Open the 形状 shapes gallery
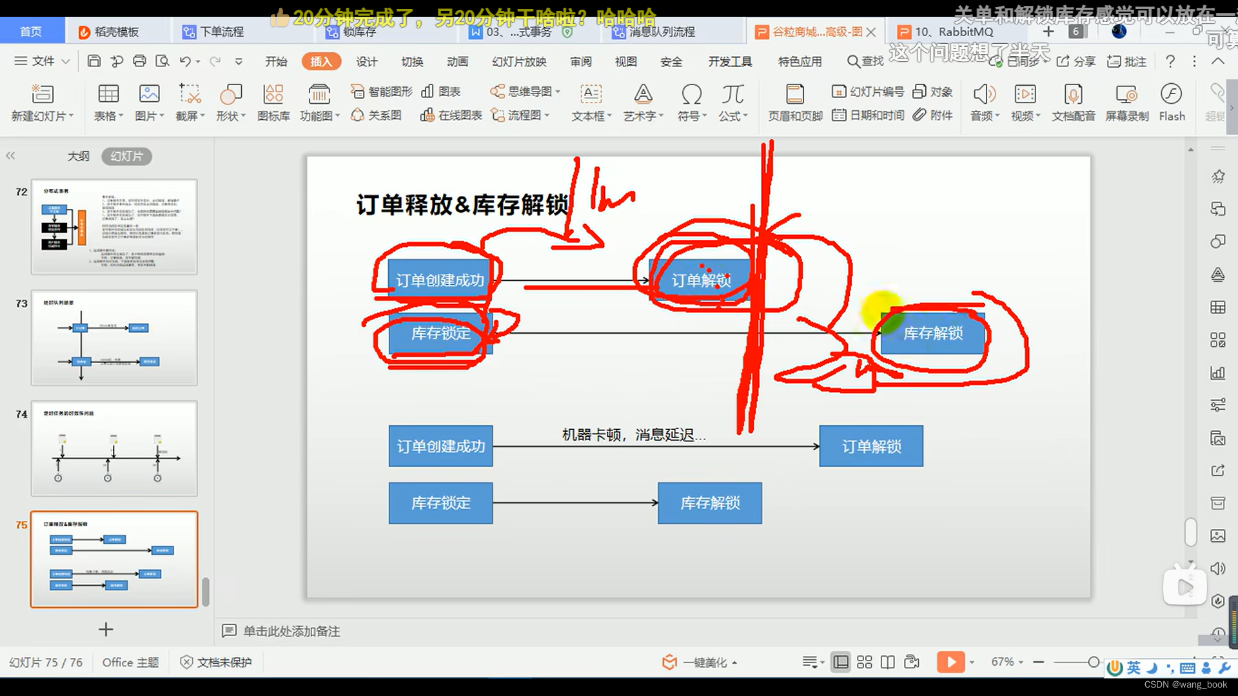The image size is (1238, 696). coord(231,102)
